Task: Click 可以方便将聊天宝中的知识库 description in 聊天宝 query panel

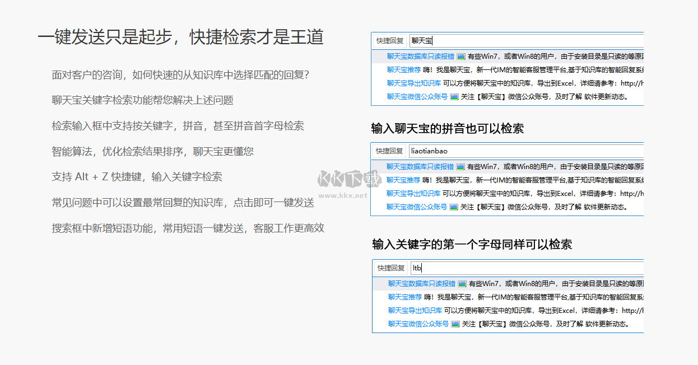Action: pyautogui.click(x=543, y=83)
